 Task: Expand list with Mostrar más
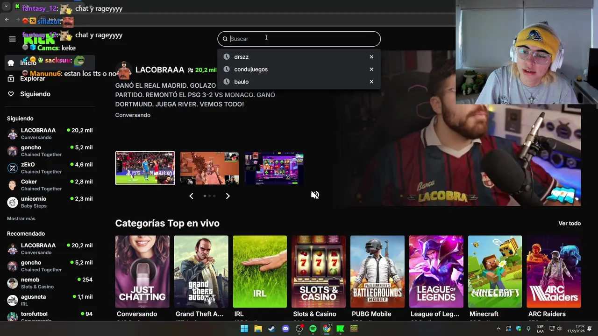coord(21,218)
